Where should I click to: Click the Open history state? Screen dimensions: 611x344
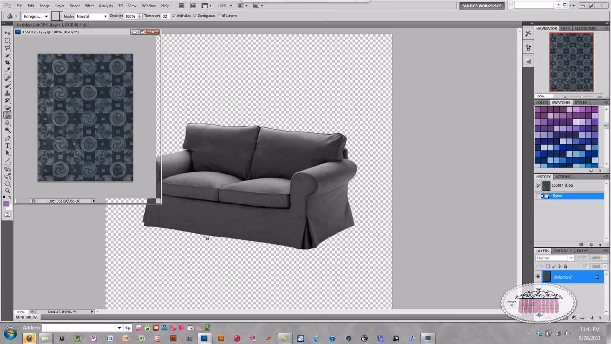(x=557, y=195)
